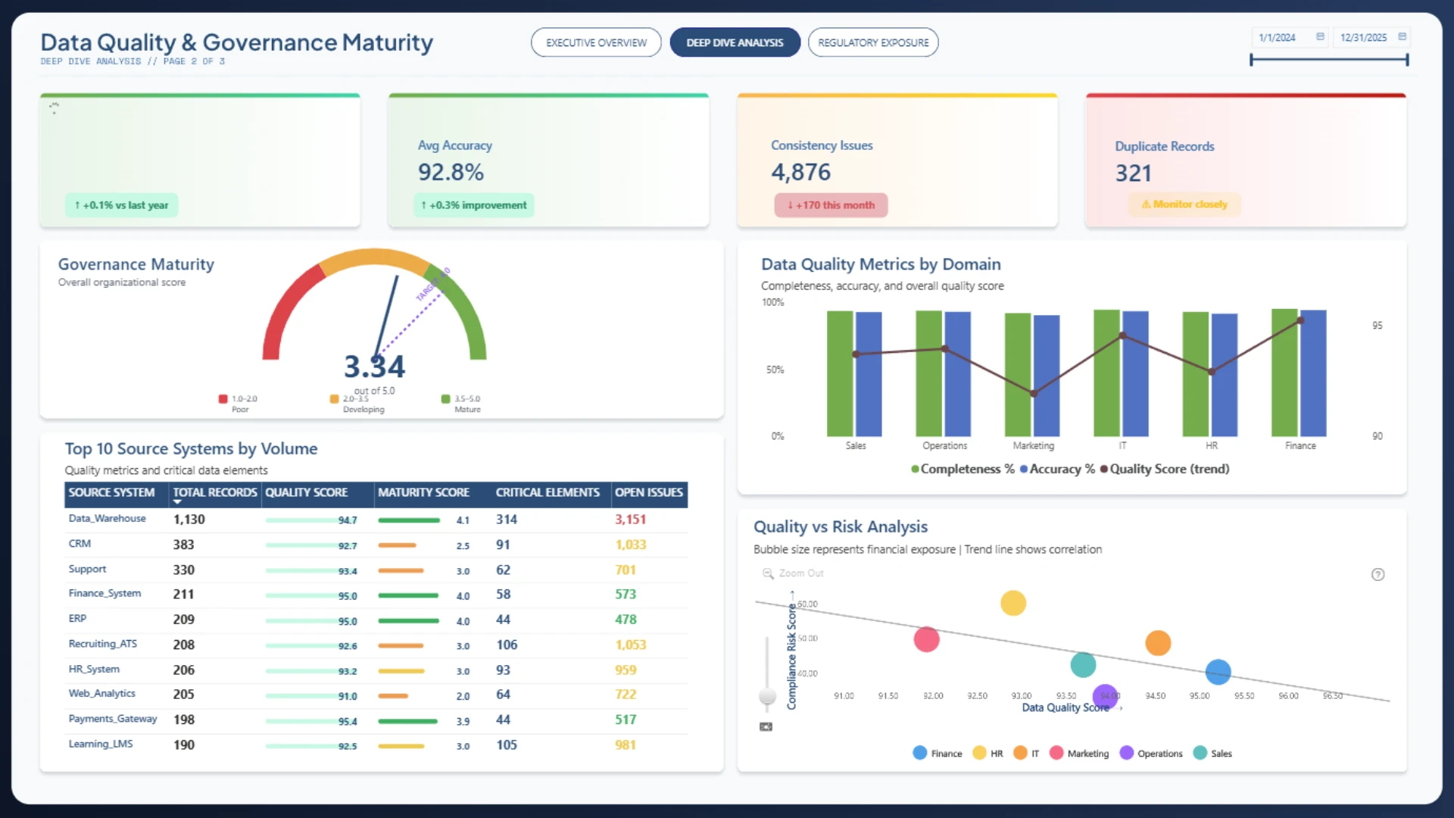Screen dimensions: 1454x818
Task: Click the Zoom Out magnifier icon
Action: point(768,573)
